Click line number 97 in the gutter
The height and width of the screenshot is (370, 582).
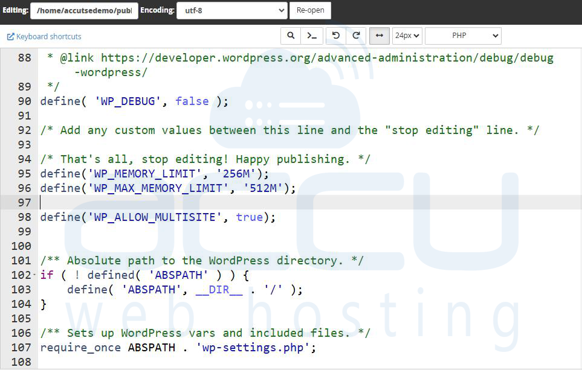(25, 202)
